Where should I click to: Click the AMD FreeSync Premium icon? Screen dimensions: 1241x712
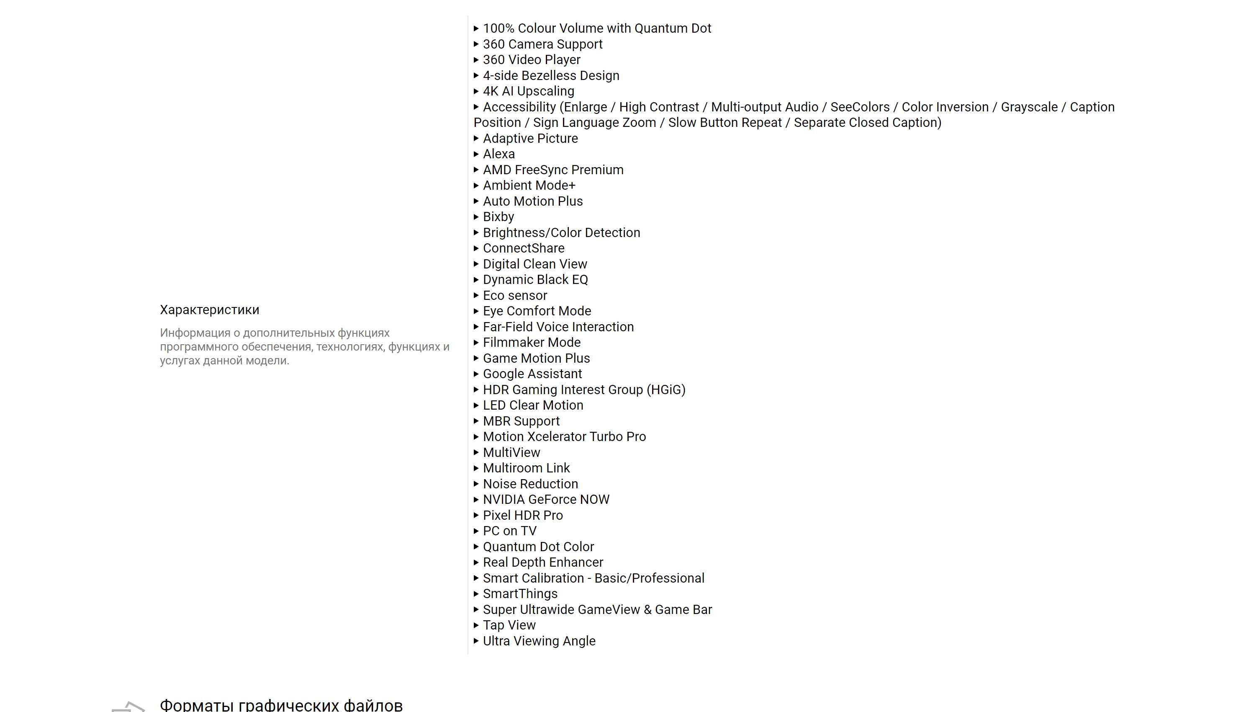(475, 170)
